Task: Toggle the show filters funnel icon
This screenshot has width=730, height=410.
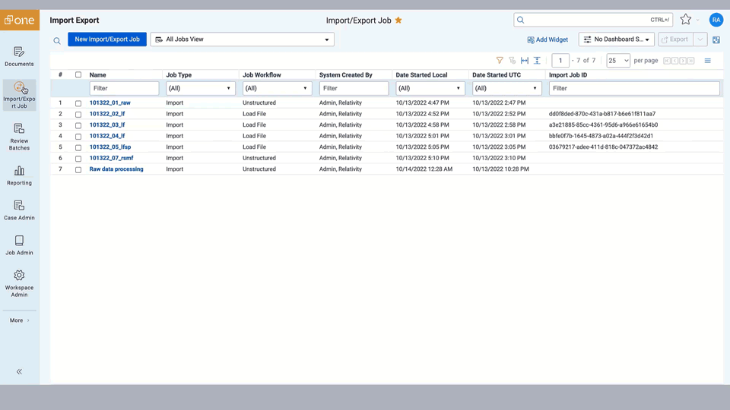Action: (x=500, y=61)
